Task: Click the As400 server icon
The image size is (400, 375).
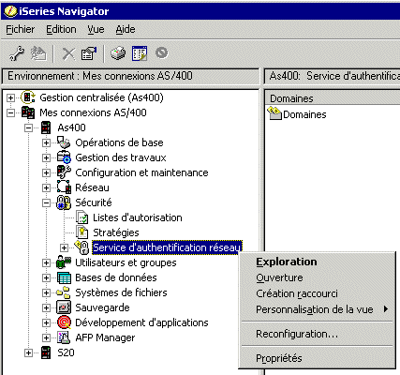Action: [x=46, y=127]
